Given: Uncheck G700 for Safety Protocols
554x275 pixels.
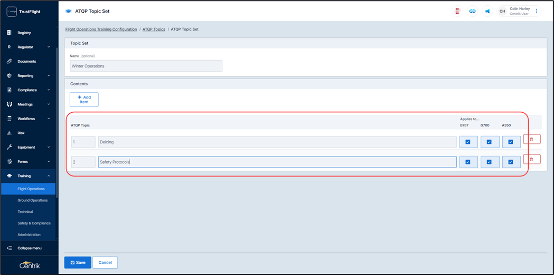Looking at the screenshot, I should (490, 162).
